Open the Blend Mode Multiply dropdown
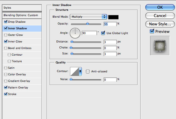 88,17
